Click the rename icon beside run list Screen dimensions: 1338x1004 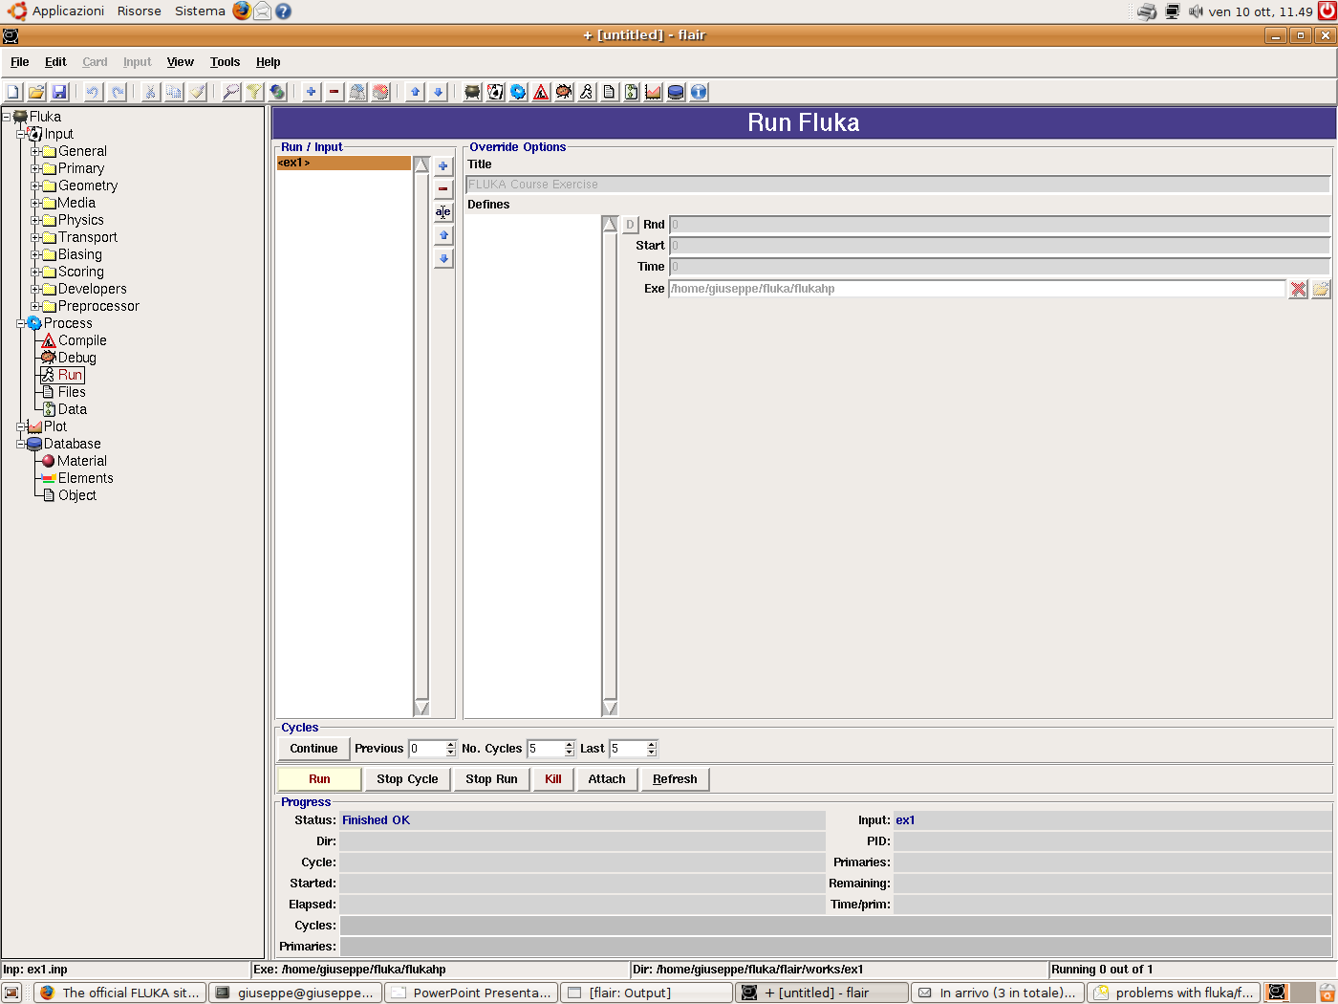click(443, 212)
